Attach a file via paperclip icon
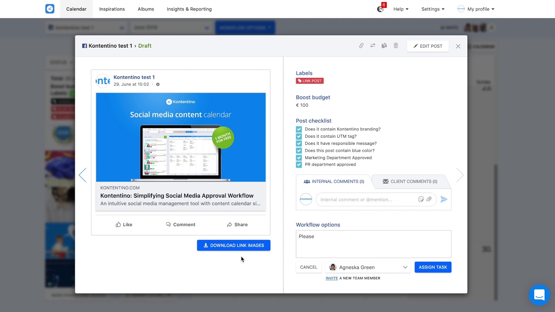 pyautogui.click(x=429, y=199)
